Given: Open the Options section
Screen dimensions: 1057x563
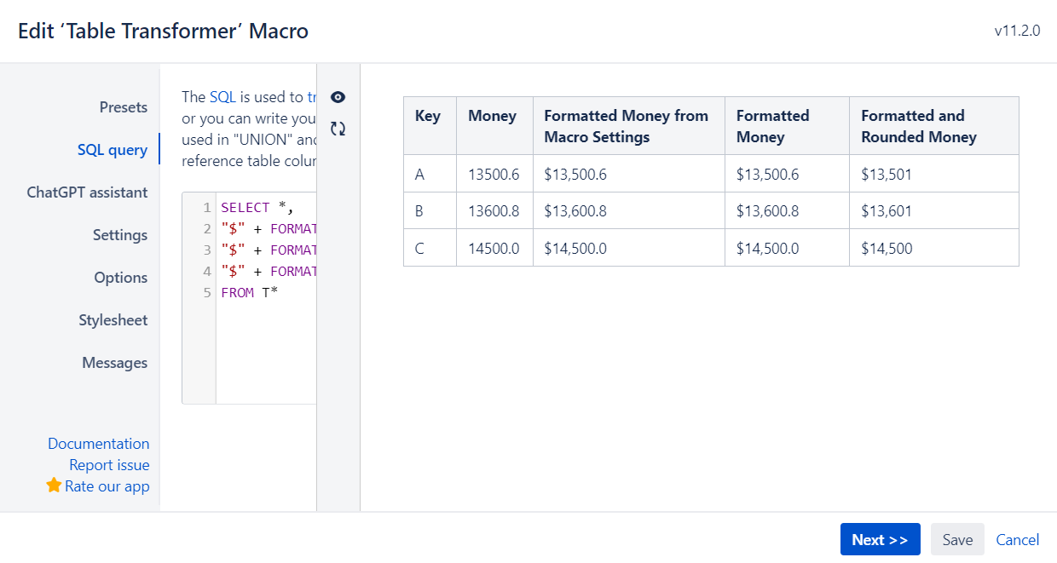Looking at the screenshot, I should tap(120, 278).
